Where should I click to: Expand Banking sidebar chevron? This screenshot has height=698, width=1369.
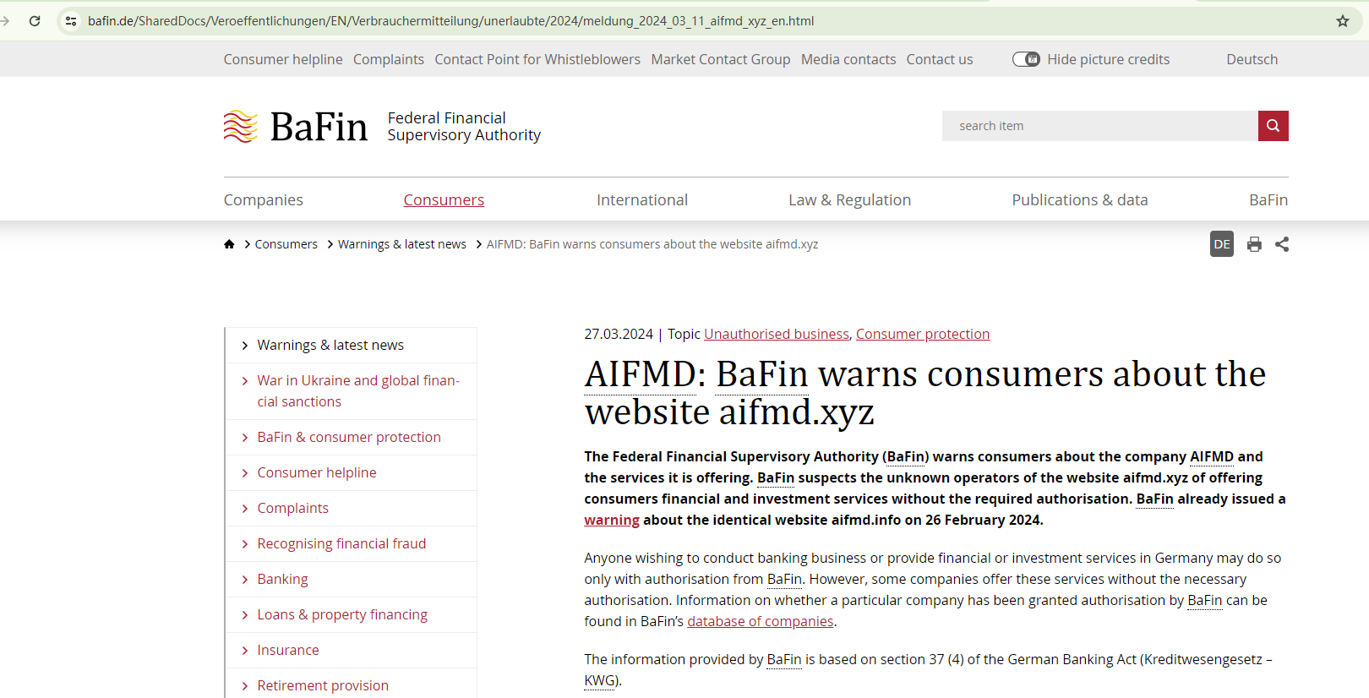click(x=245, y=580)
